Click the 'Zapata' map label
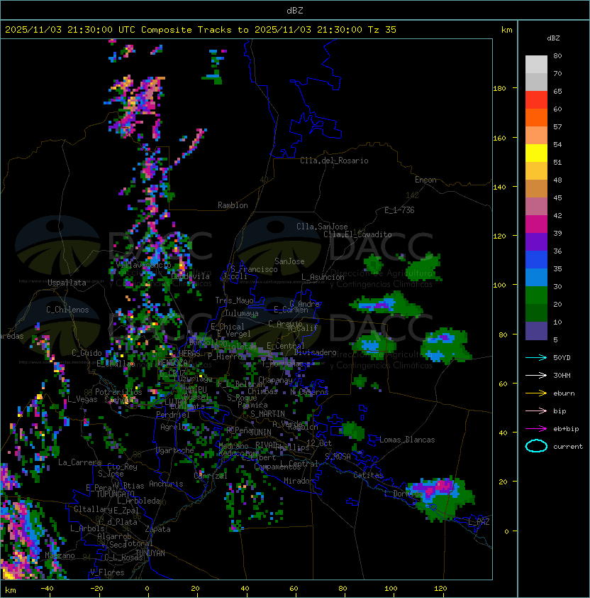Image resolution: width=590 pixels, height=598 pixels. tap(157, 529)
